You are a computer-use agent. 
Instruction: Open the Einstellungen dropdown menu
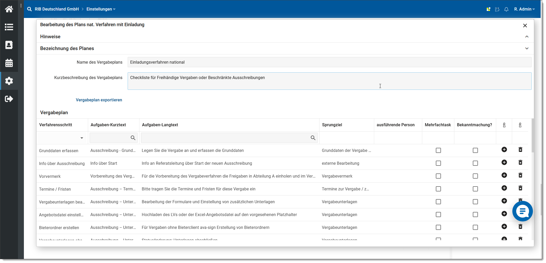click(101, 9)
